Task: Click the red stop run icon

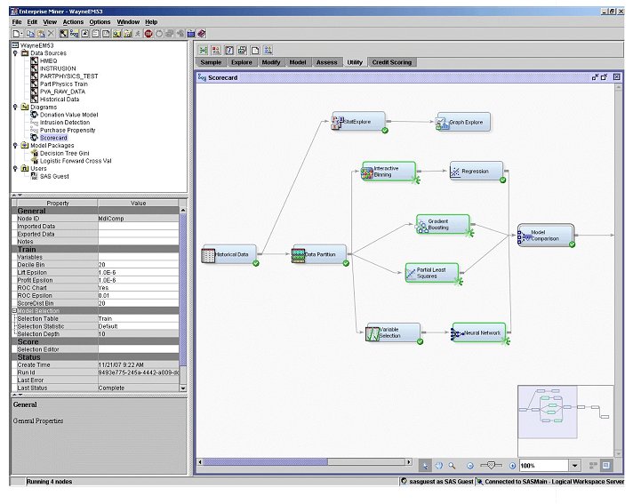Action: pyautogui.click(x=148, y=34)
